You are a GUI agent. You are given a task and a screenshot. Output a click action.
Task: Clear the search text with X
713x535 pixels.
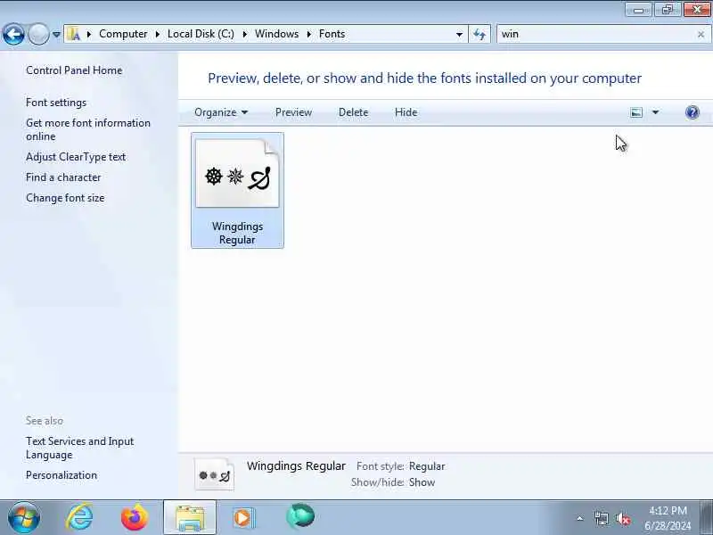coord(701,34)
